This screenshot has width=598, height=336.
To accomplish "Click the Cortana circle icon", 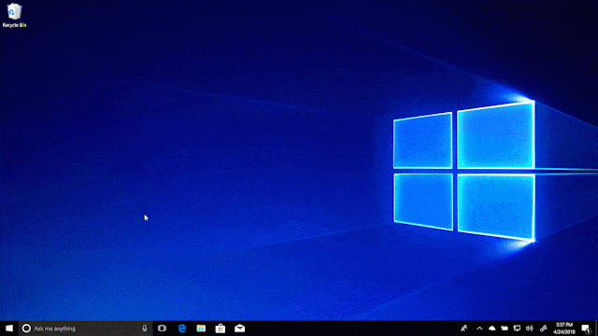I will click(26, 329).
